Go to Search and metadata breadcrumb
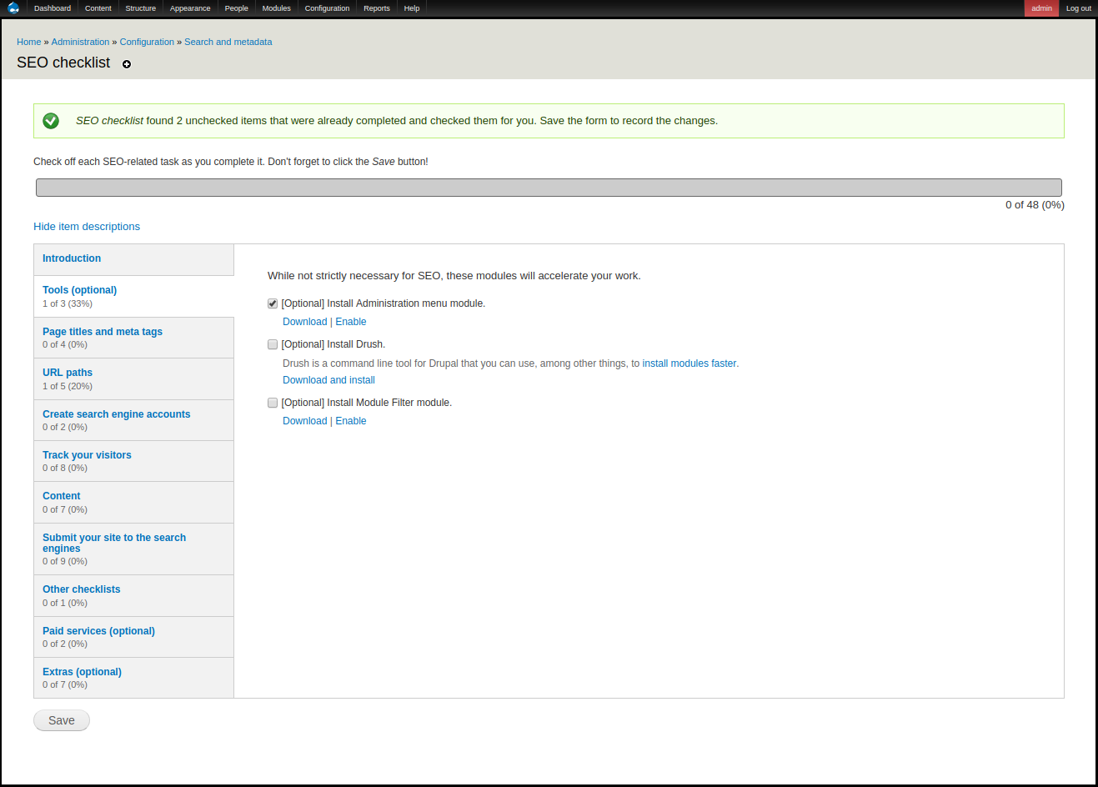Viewport: 1098px width, 787px height. pos(228,42)
